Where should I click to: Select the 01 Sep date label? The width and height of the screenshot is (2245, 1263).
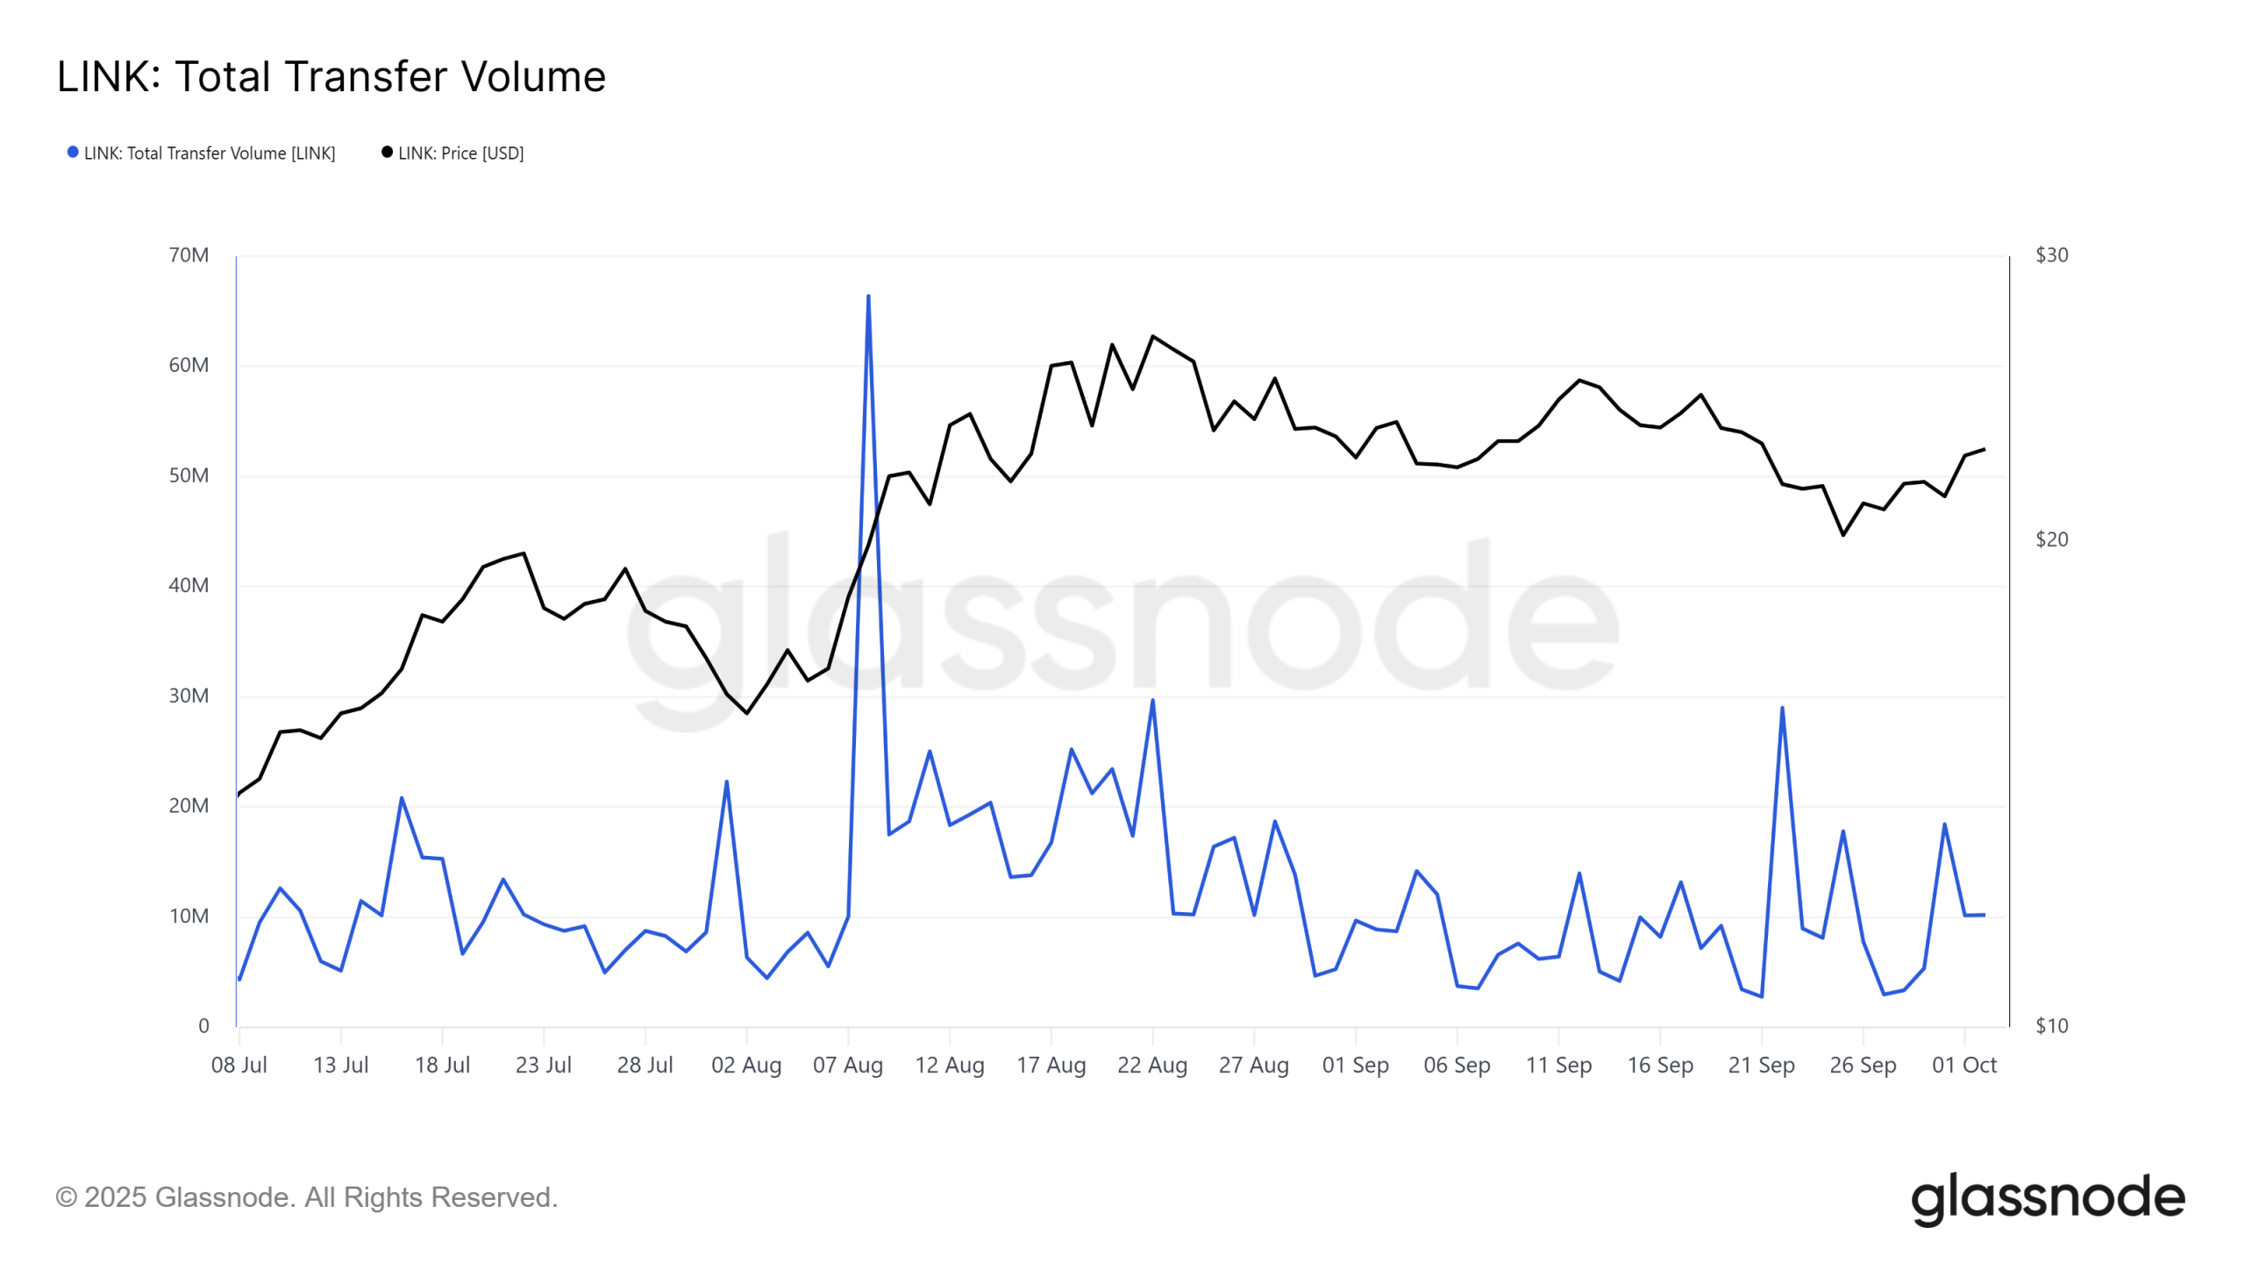(x=1355, y=1065)
